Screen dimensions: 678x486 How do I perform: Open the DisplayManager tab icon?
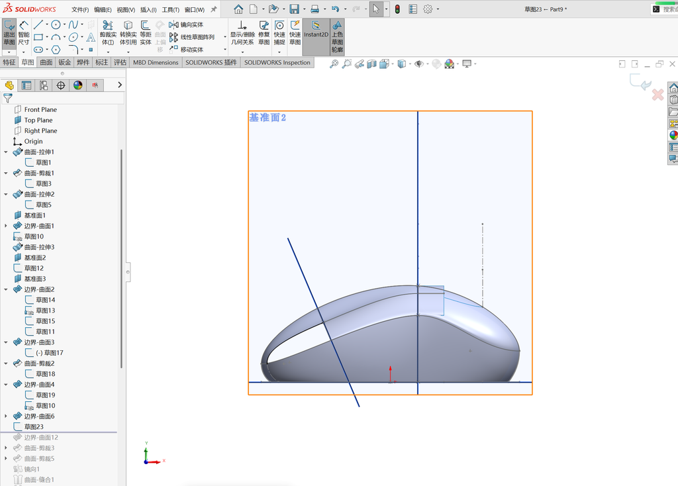pyautogui.click(x=78, y=85)
